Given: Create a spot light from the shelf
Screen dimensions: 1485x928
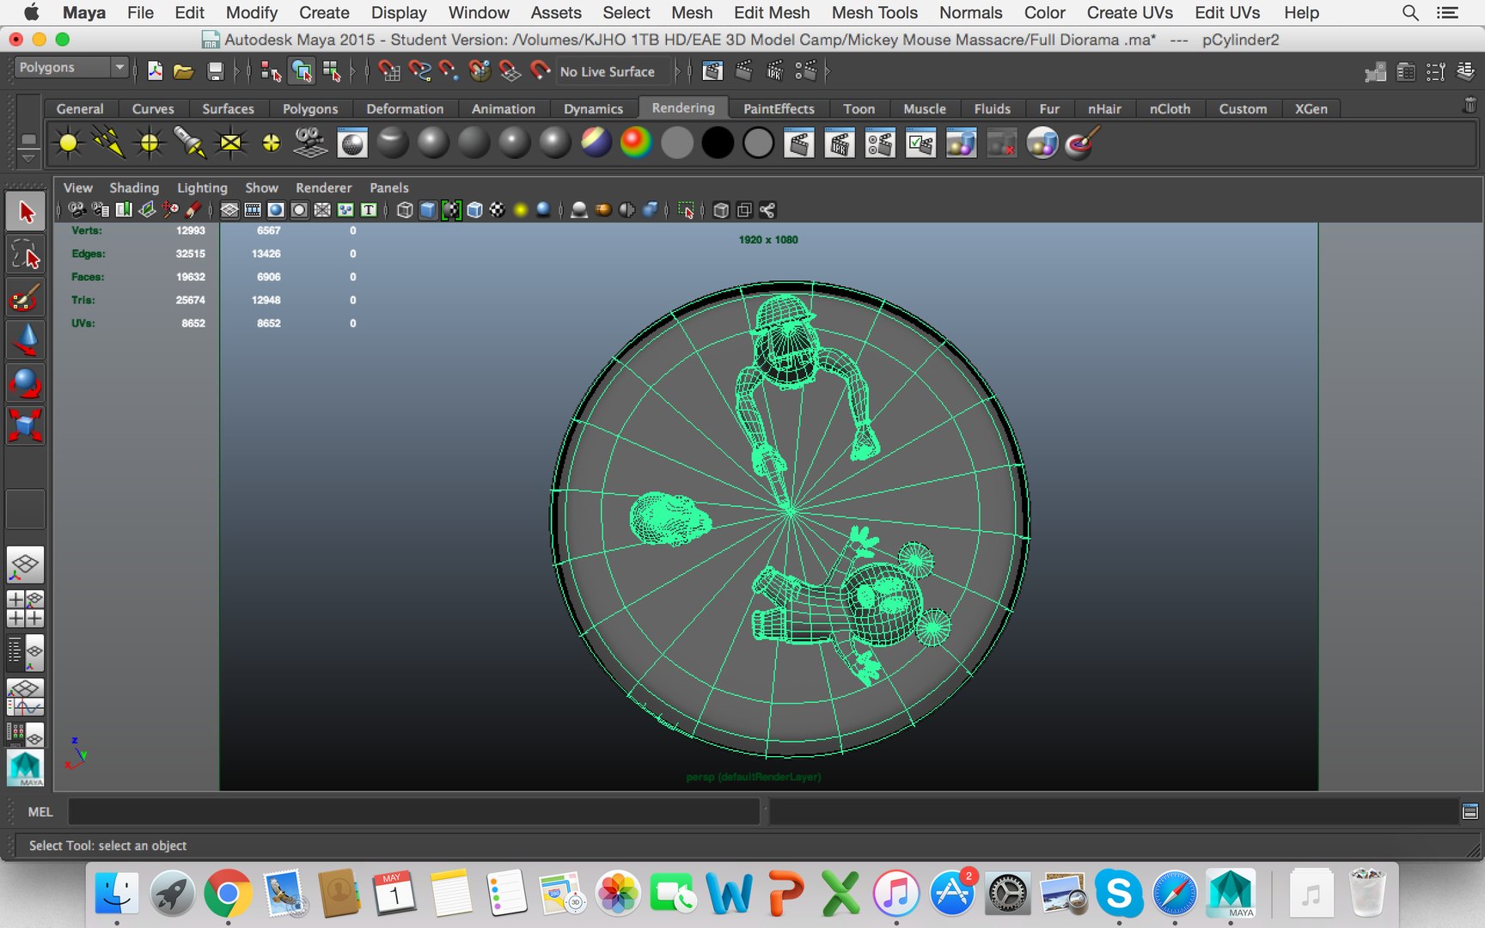Looking at the screenshot, I should pyautogui.click(x=189, y=143).
